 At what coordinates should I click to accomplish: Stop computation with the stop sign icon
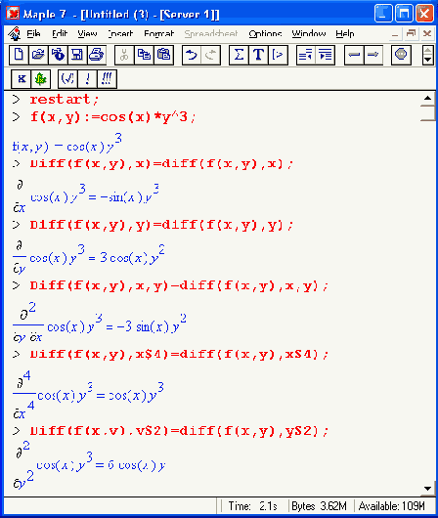click(401, 55)
